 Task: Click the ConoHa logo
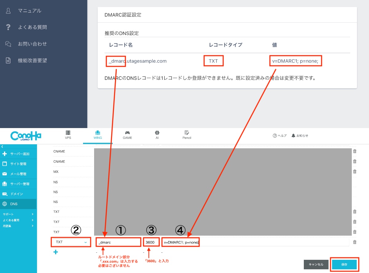coord(26,136)
